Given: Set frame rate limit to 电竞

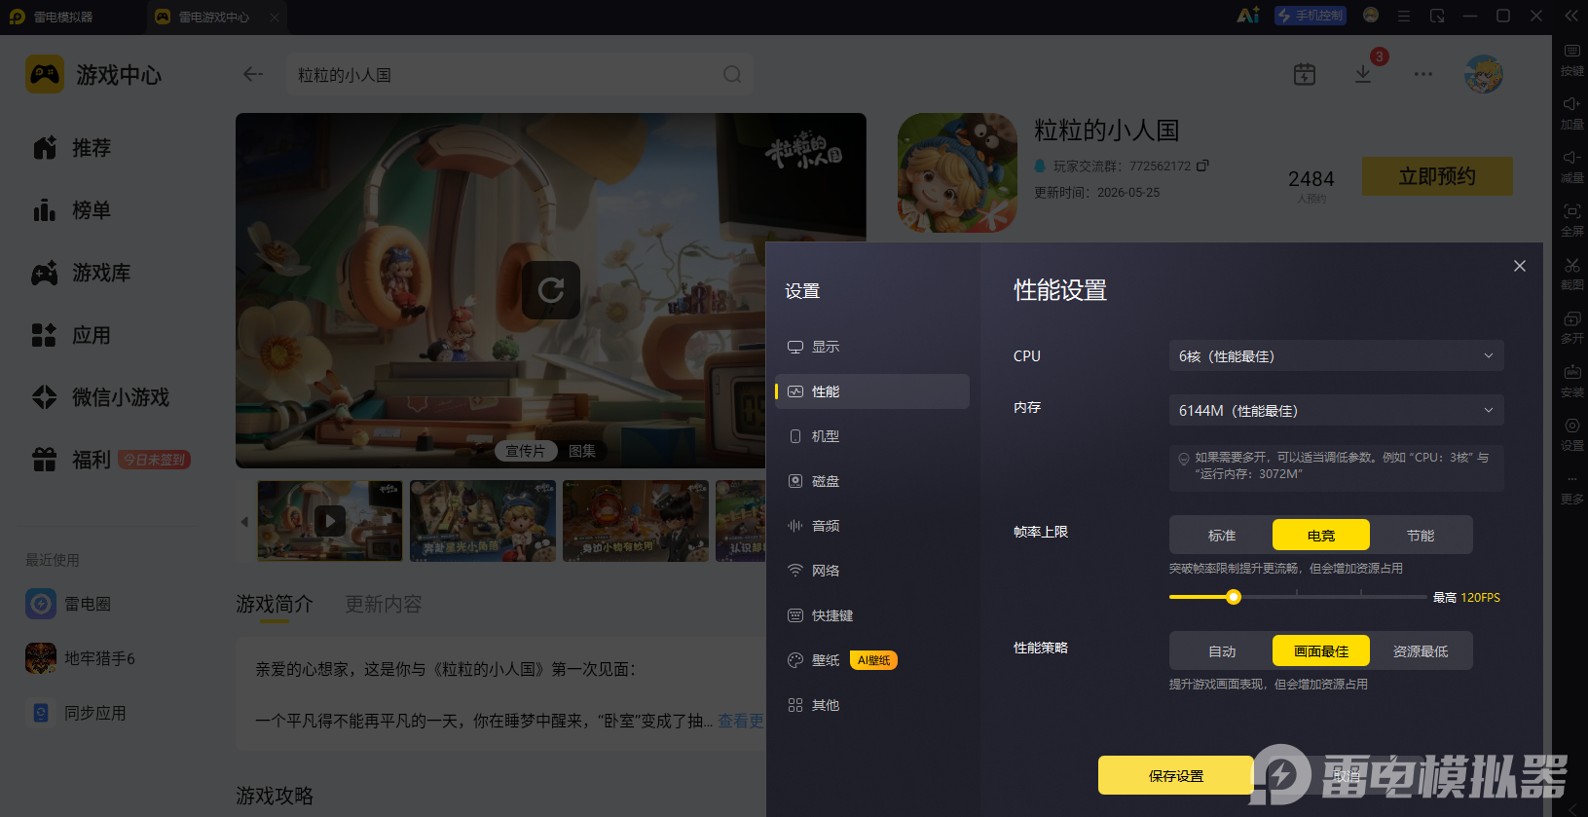Looking at the screenshot, I should 1321,536.
